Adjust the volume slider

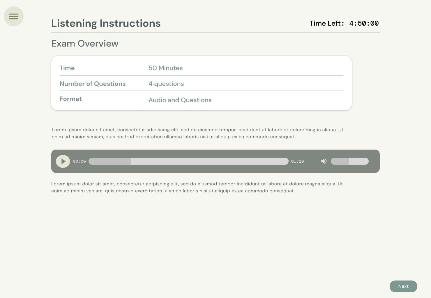click(349, 161)
